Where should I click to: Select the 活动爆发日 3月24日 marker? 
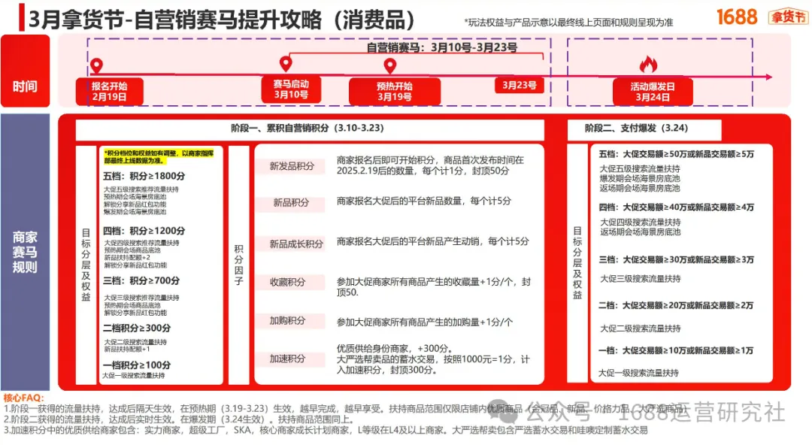(653, 92)
